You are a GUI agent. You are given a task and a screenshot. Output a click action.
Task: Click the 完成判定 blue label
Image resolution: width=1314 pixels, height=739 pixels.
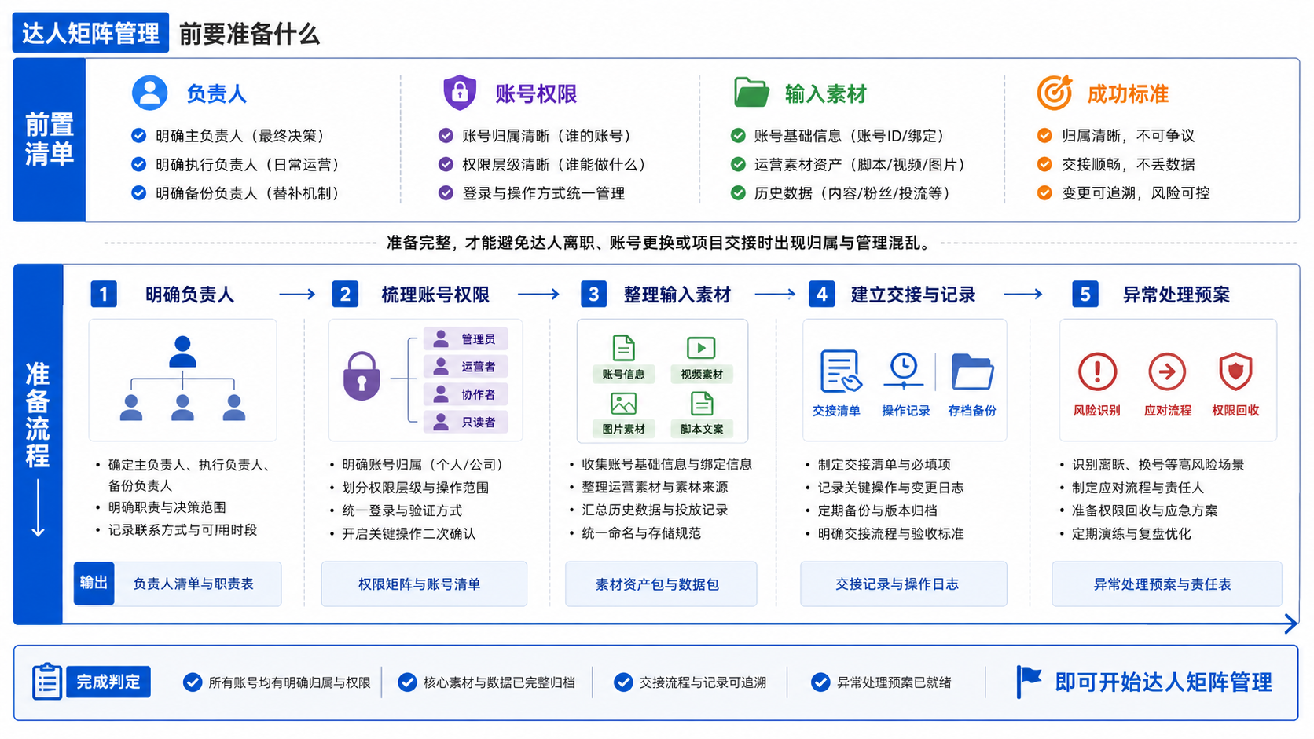point(108,682)
